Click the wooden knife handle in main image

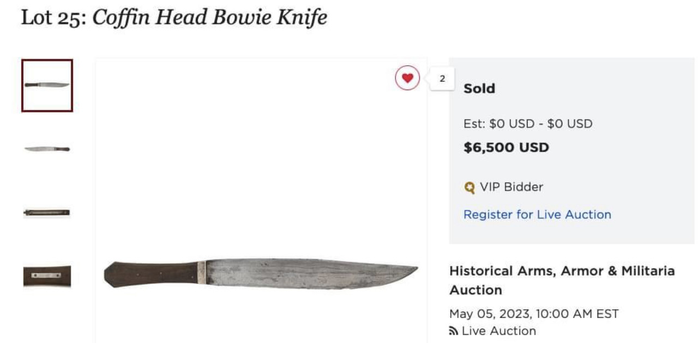pyautogui.click(x=151, y=274)
